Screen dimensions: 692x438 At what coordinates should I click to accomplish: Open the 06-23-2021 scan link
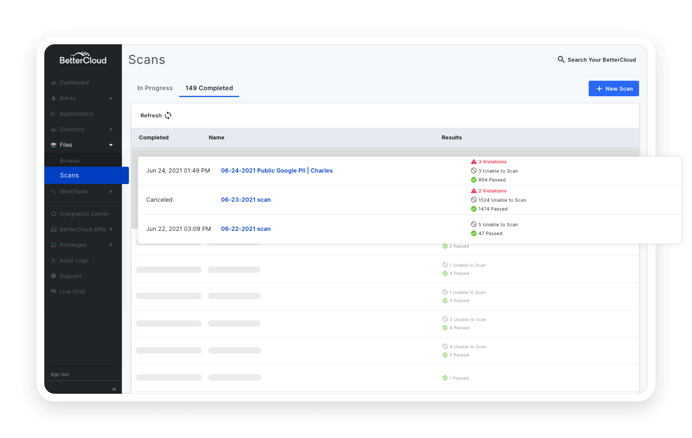246,200
